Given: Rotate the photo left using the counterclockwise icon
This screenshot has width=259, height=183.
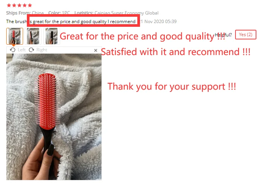Looking at the screenshot, I should click(13, 50).
